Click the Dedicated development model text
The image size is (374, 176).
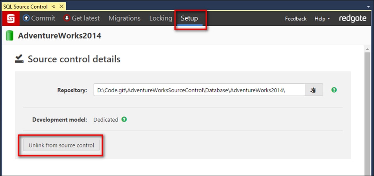point(106,120)
